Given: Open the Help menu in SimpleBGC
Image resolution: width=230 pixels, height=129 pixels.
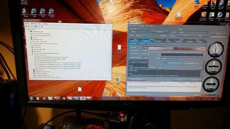Looking at the screenshot, I should pos(152,26).
